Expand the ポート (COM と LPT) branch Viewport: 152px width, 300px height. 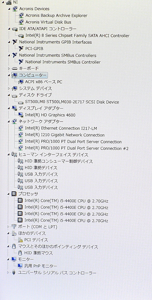[x=8, y=227]
